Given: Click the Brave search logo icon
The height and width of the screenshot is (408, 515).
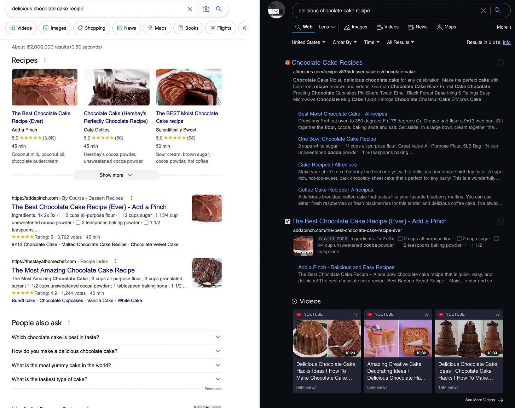Looking at the screenshot, I should [x=276, y=10].
